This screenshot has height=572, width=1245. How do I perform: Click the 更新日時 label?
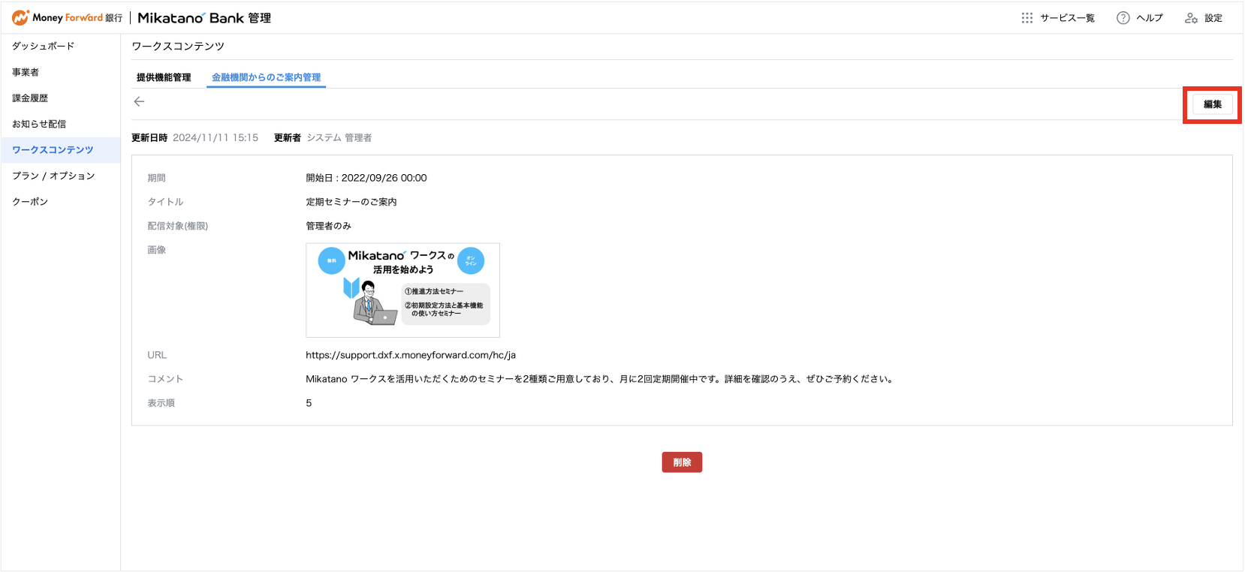(x=149, y=138)
